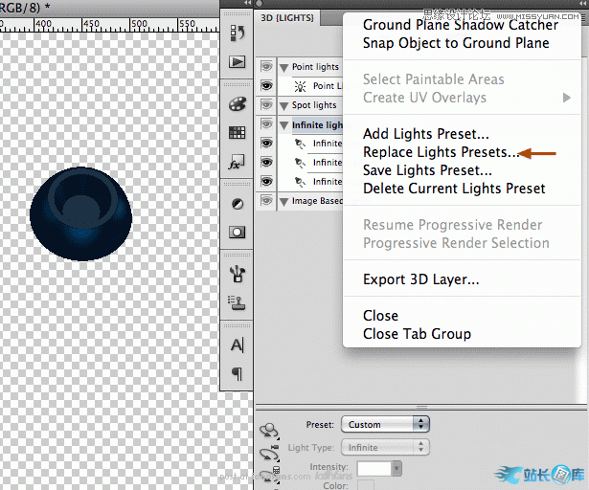589x490 pixels.
Task: Hide the first Infinite light
Action: click(x=266, y=144)
